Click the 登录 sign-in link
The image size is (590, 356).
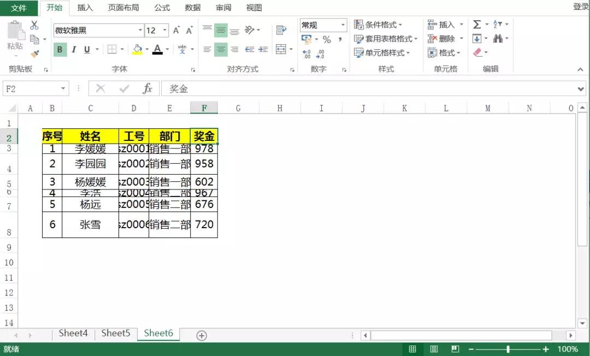point(581,8)
